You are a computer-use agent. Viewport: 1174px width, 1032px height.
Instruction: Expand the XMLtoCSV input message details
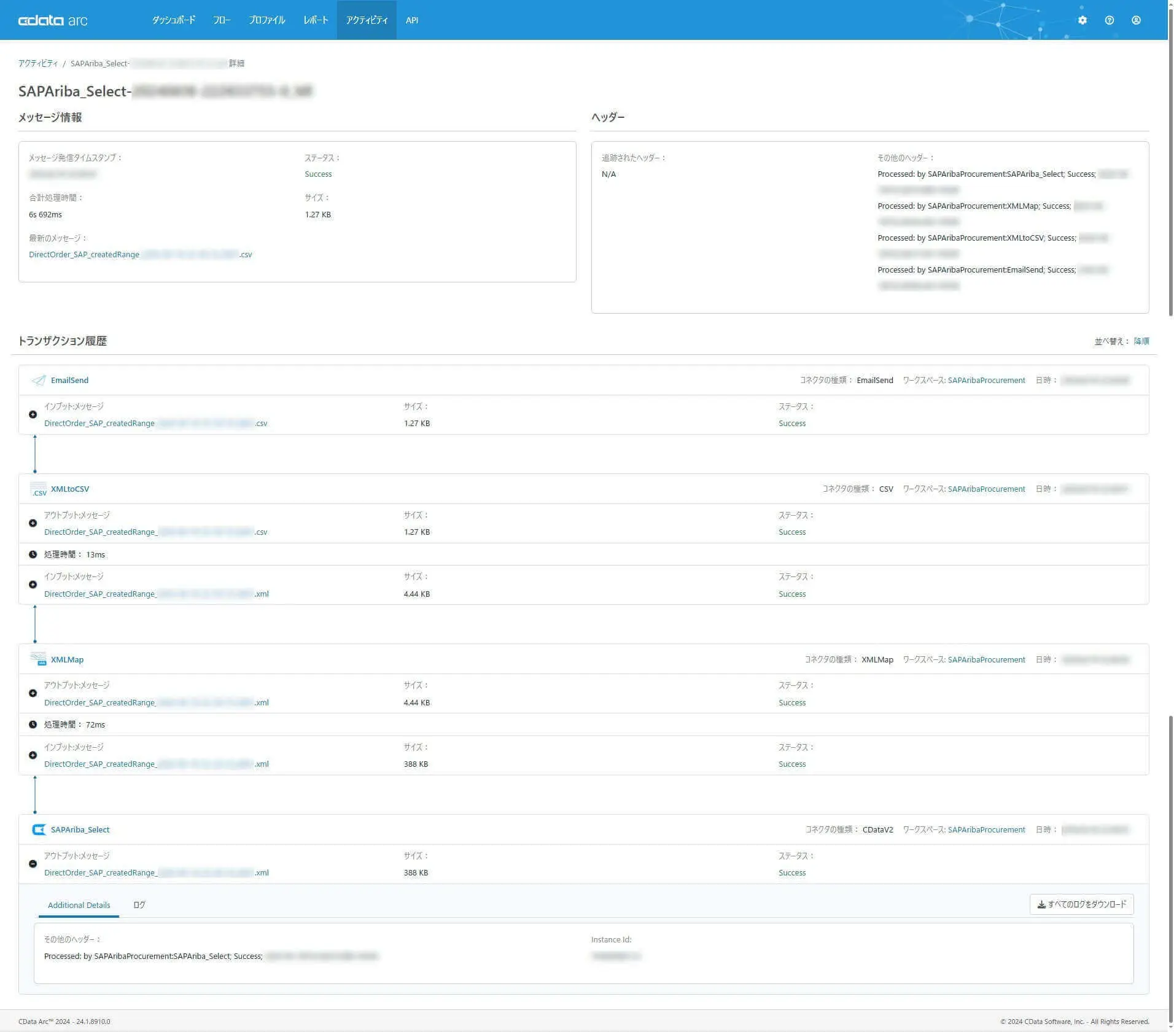[x=33, y=584]
